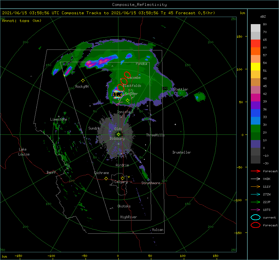This screenshot has height=260, width=279.
Task: Click the Banff label
Action: pyautogui.click(x=51, y=172)
